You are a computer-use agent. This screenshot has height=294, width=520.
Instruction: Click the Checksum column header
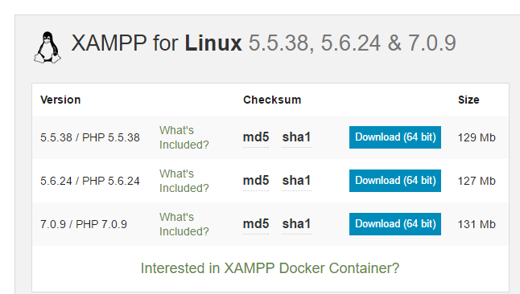click(x=272, y=100)
